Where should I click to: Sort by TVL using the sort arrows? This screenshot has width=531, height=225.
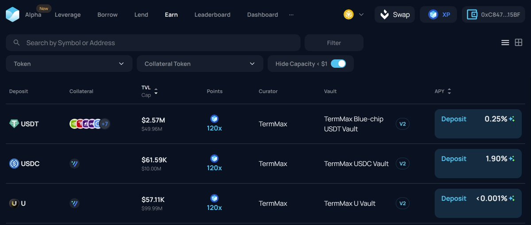156,91
